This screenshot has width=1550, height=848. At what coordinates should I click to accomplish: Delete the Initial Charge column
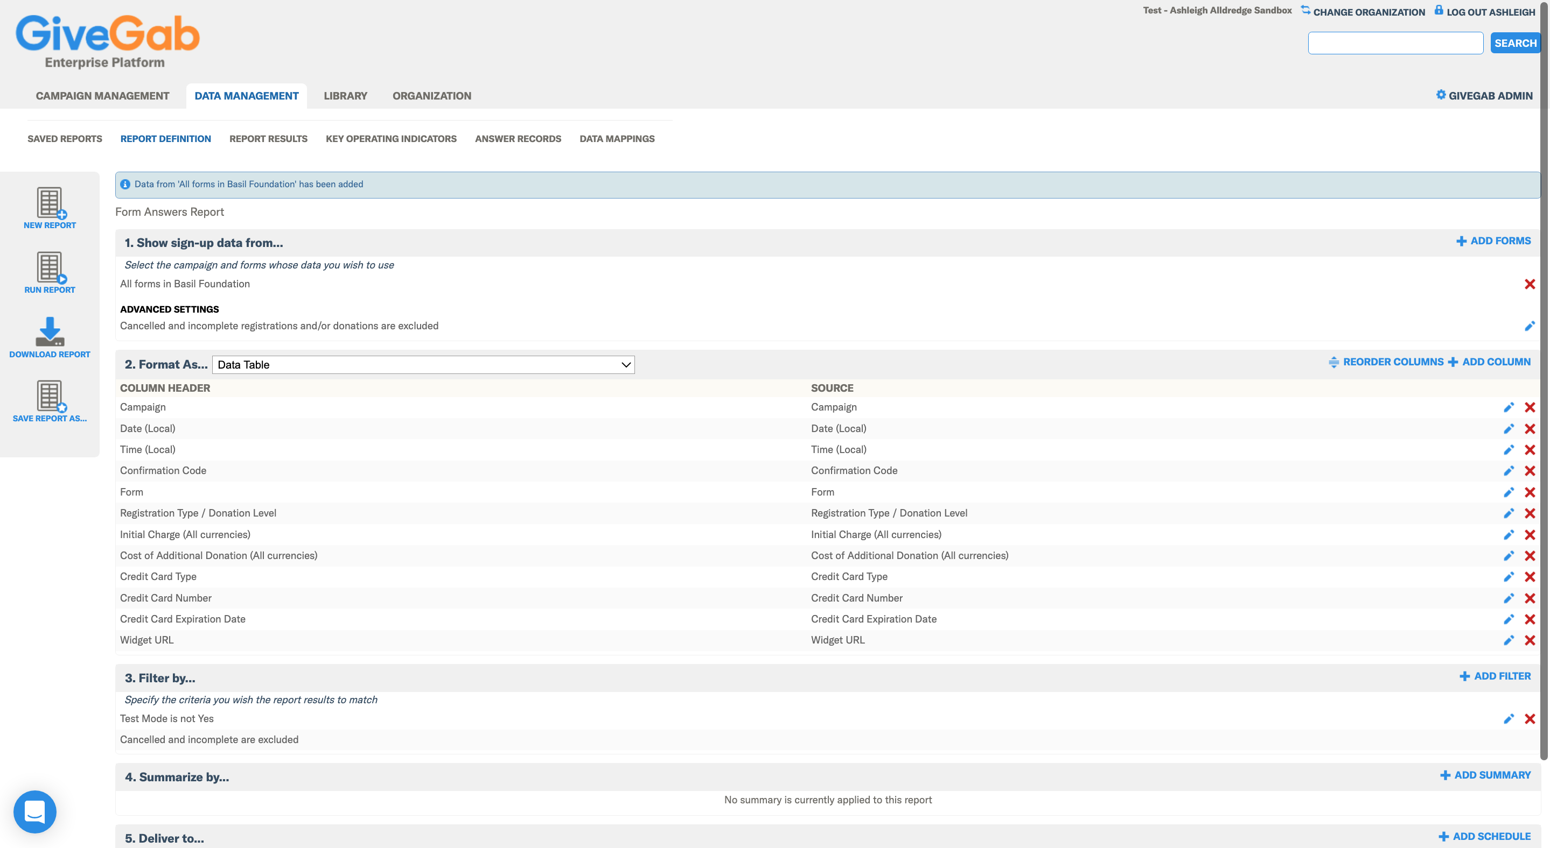[1530, 535]
